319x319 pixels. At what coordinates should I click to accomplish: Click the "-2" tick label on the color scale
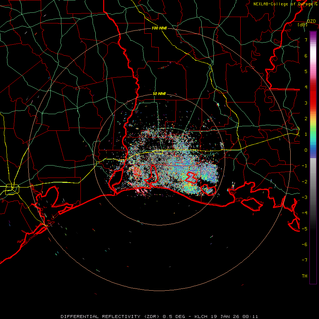tap(304, 181)
